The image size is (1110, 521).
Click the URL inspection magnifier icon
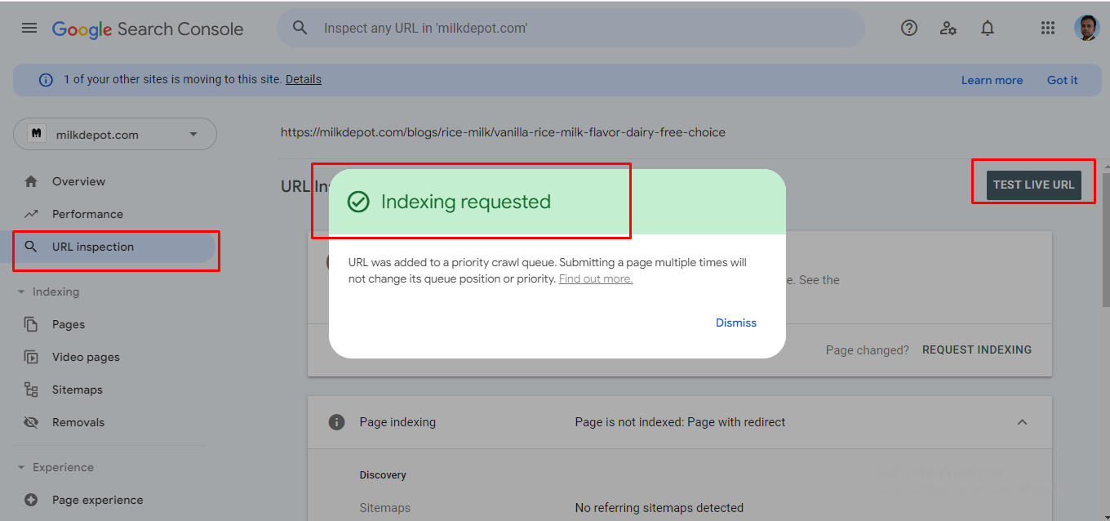tap(31, 247)
